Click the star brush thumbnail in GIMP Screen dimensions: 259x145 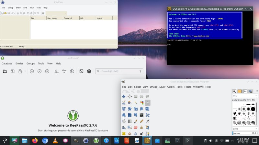pyautogui.click(x=235, y=113)
